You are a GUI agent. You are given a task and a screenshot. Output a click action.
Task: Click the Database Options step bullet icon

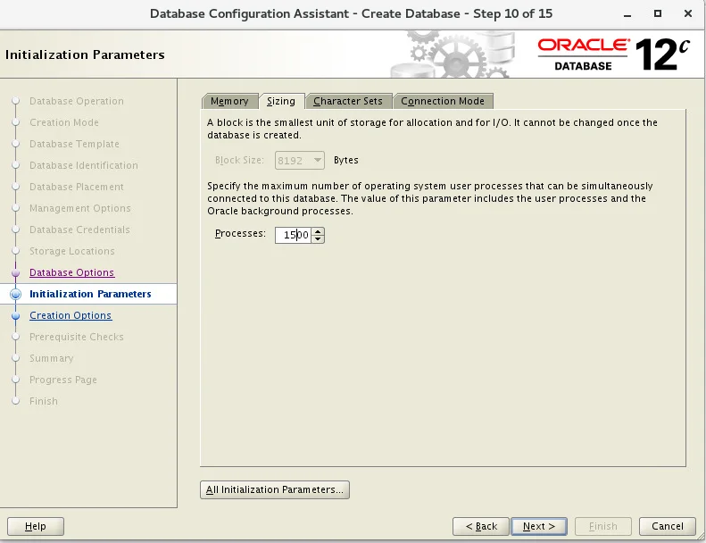coord(16,273)
